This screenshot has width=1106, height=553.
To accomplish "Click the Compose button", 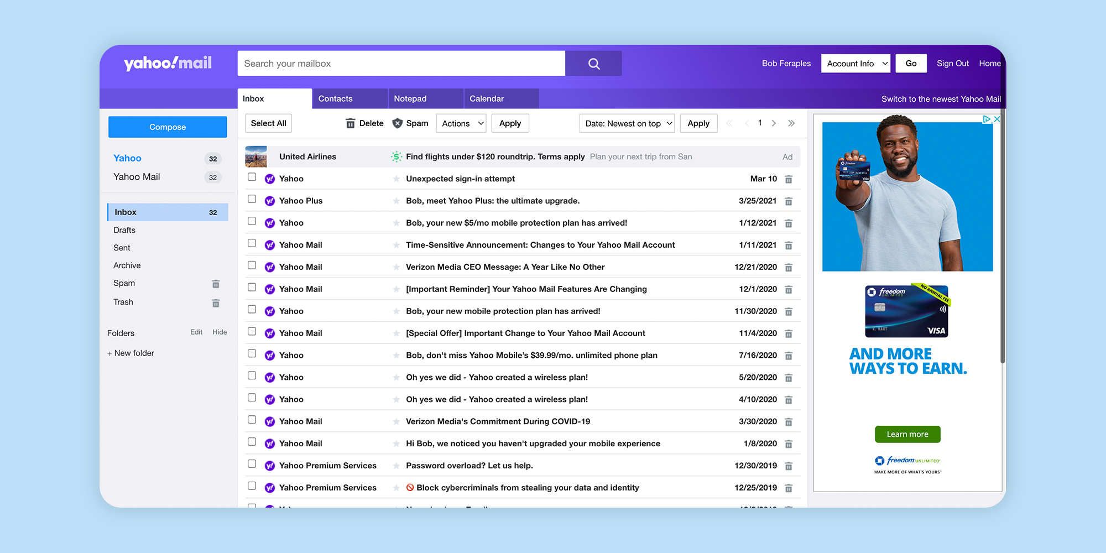I will 168,127.
